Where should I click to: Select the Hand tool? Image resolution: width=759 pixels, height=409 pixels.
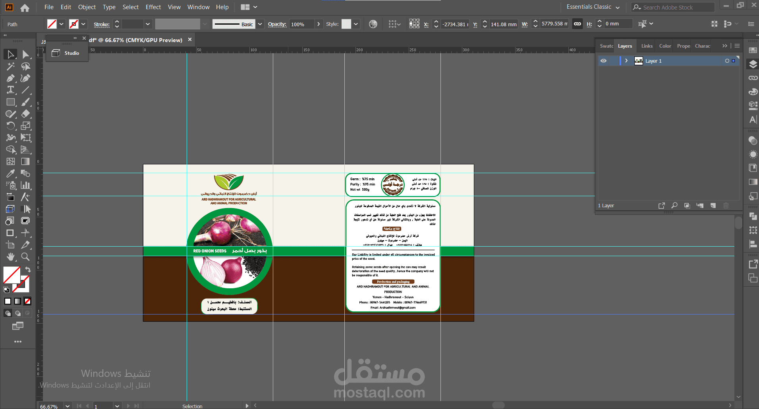pos(10,257)
